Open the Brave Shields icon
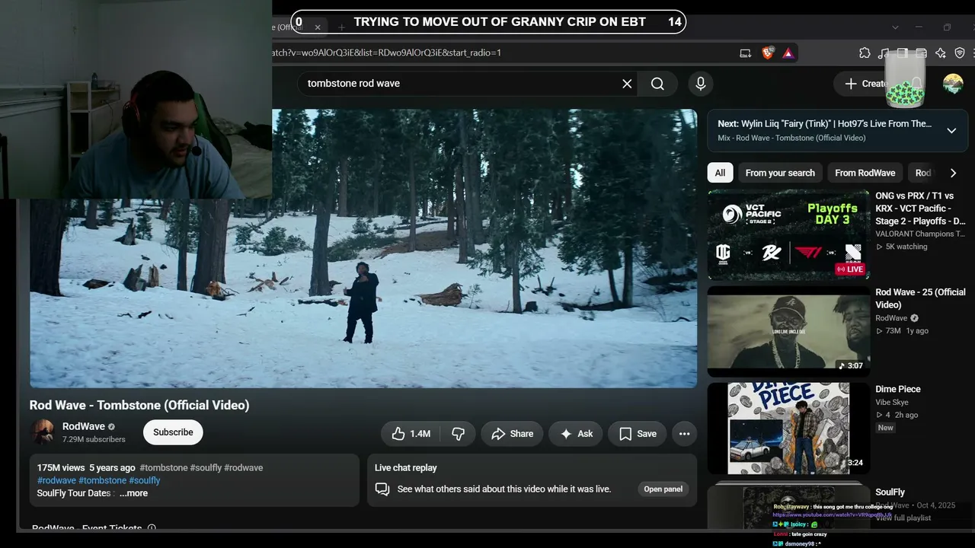Screen dimensions: 975x548 768,53
